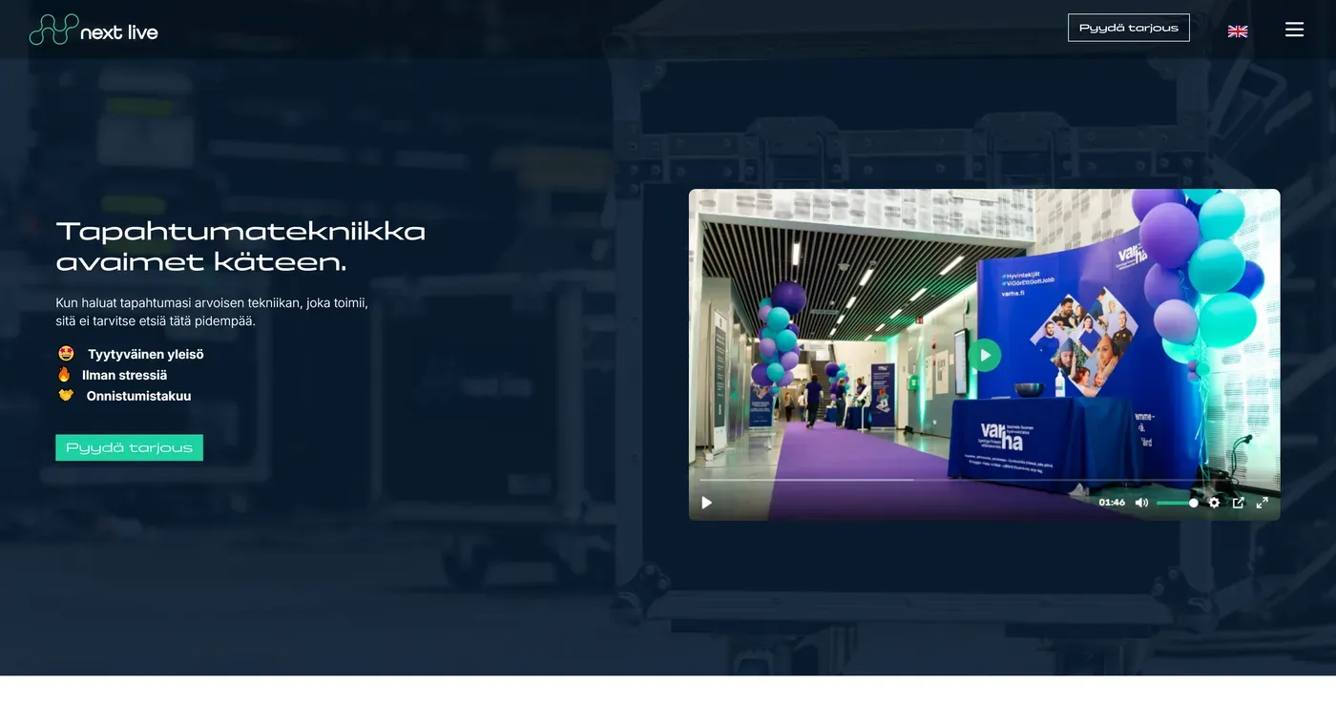Click the text "Onnistumistakuu"
The width and height of the screenshot is (1336, 702).
pyautogui.click(x=139, y=396)
